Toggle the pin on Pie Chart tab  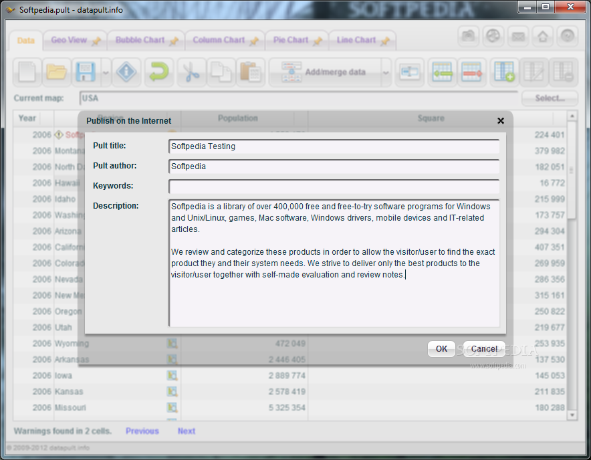click(318, 41)
